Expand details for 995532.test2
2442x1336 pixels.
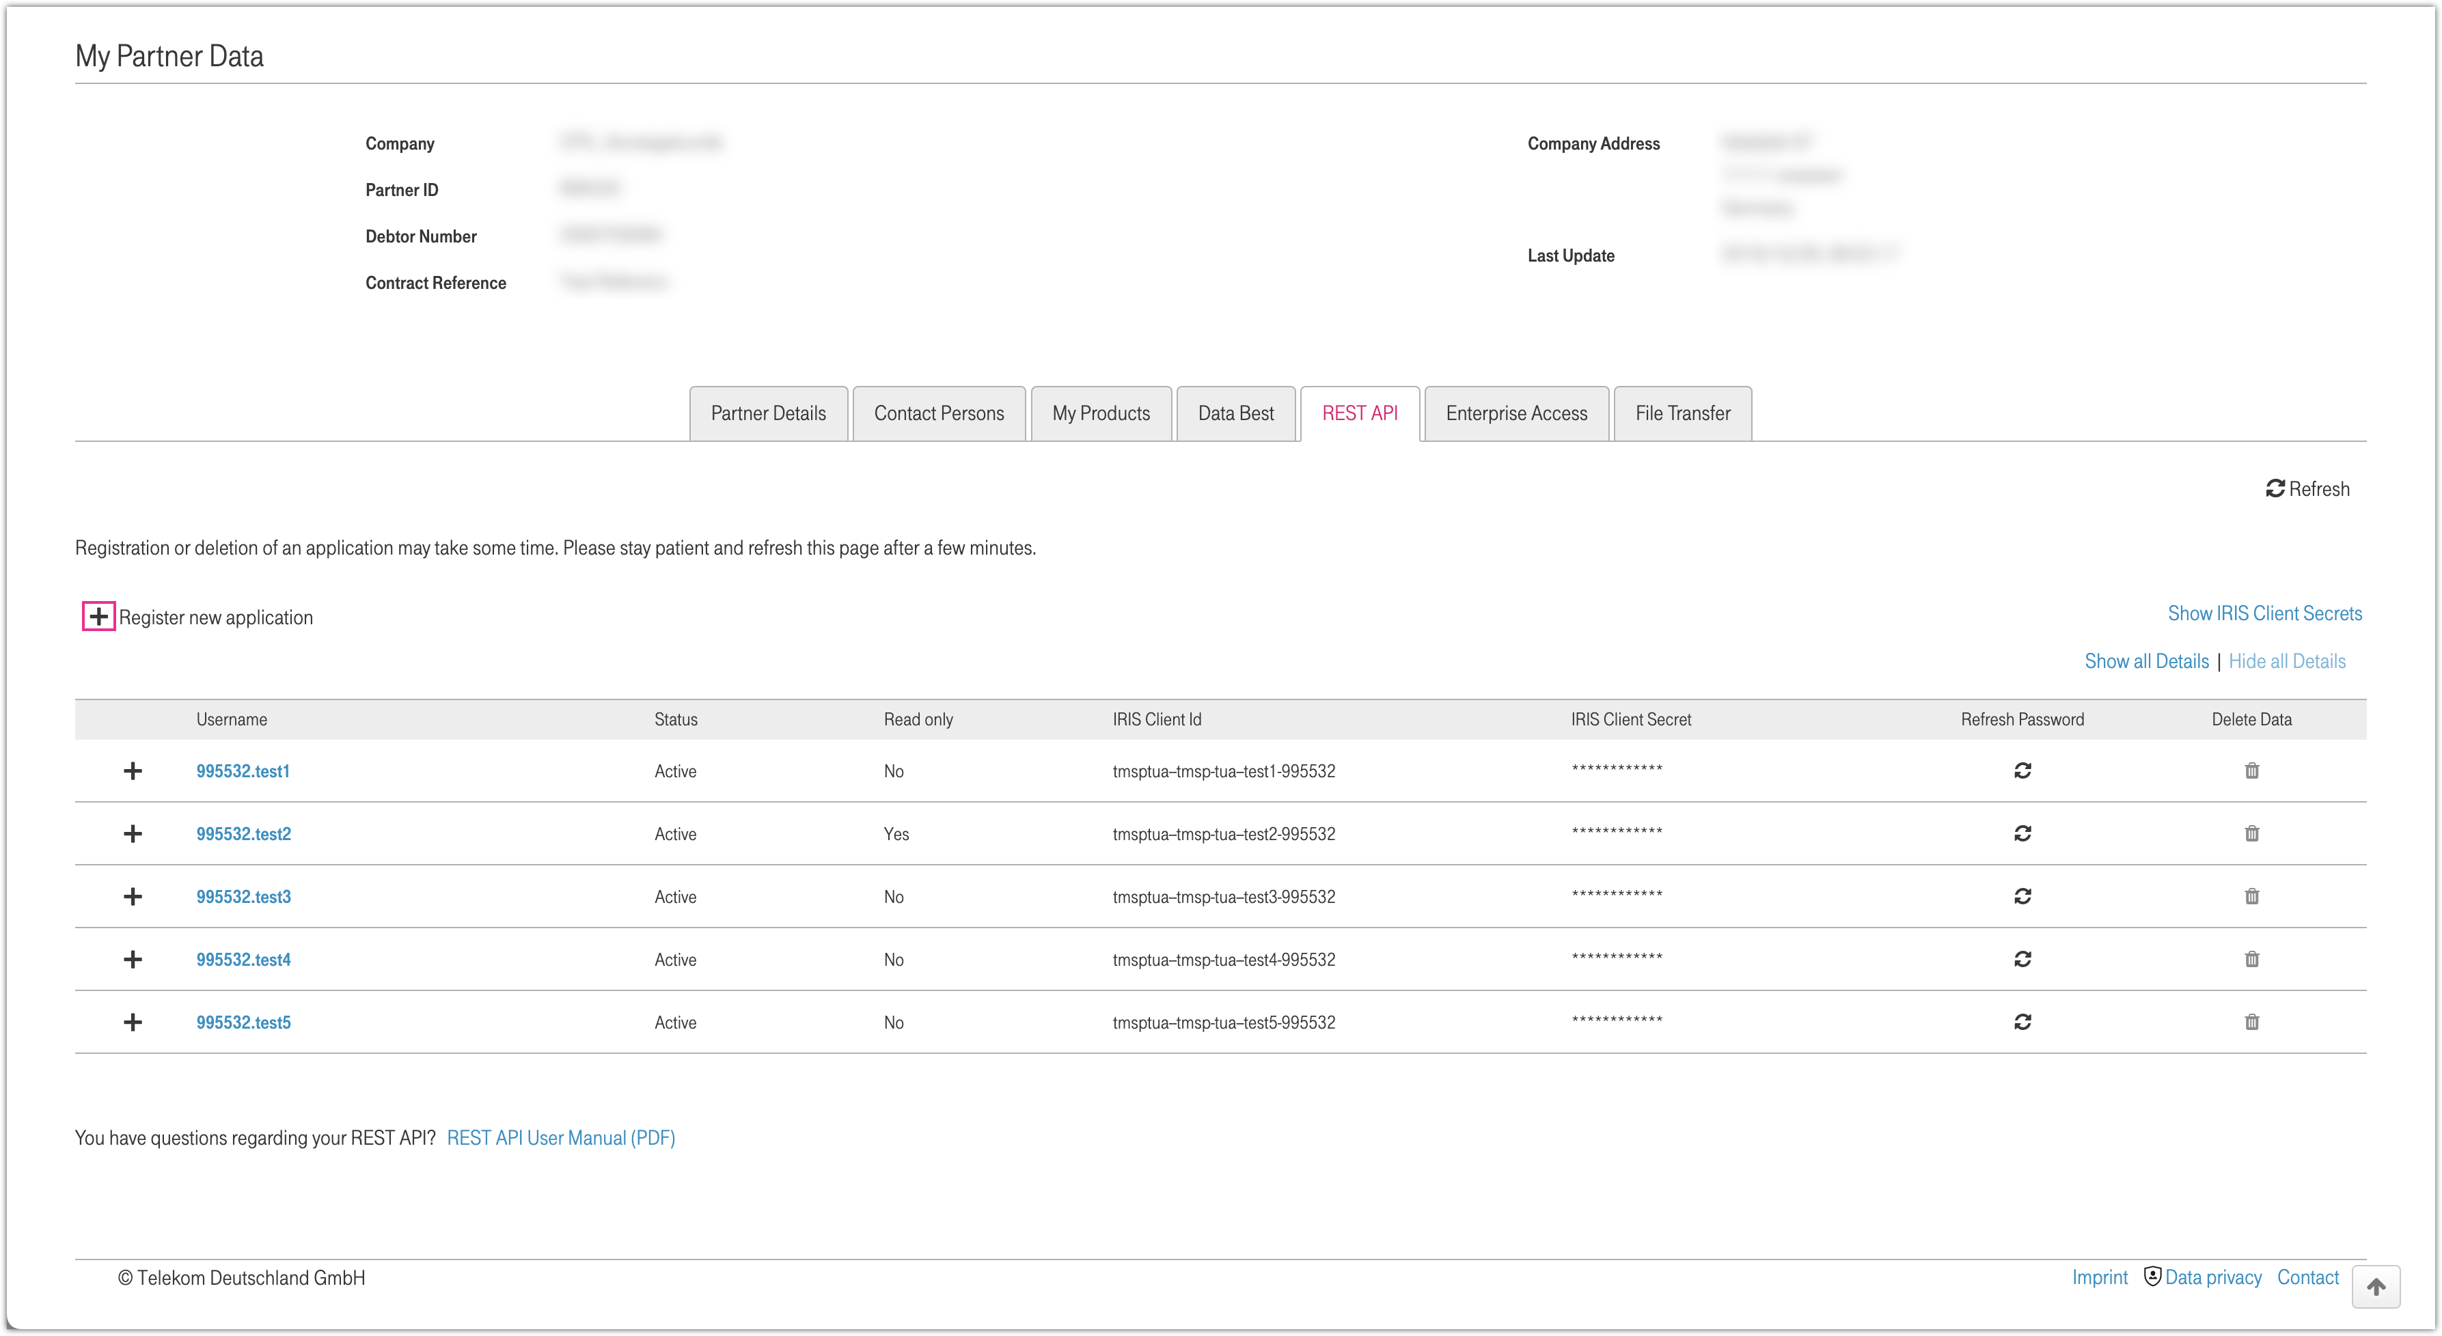coord(133,834)
